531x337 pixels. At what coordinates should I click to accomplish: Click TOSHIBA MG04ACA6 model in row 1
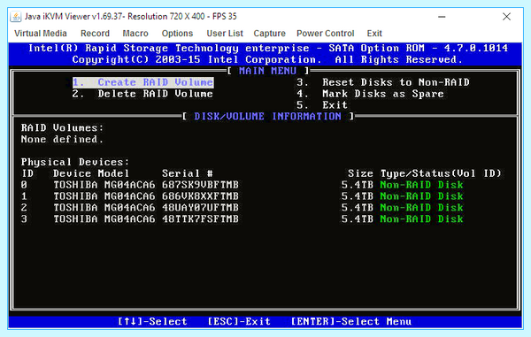pyautogui.click(x=104, y=196)
